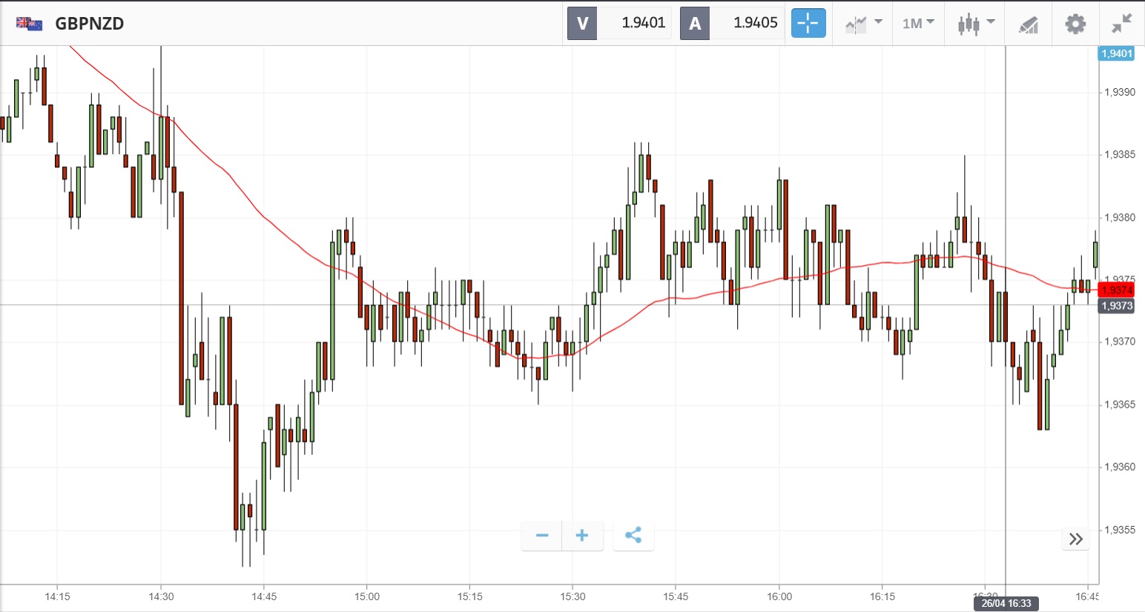This screenshot has height=612, width=1145.
Task: Click the 1,9370 price axis label
Action: point(1119,342)
